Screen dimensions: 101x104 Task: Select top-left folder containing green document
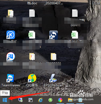(x=11, y=13)
